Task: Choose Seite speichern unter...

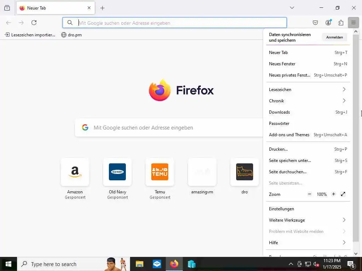Action: (308, 161)
